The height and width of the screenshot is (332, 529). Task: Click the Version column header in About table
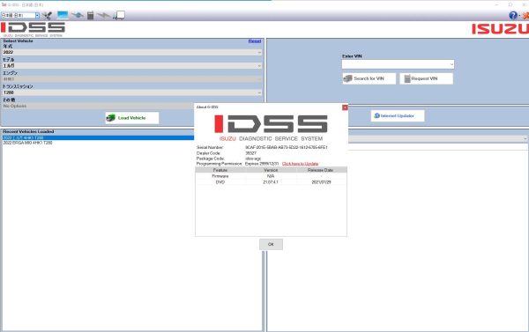coord(271,170)
